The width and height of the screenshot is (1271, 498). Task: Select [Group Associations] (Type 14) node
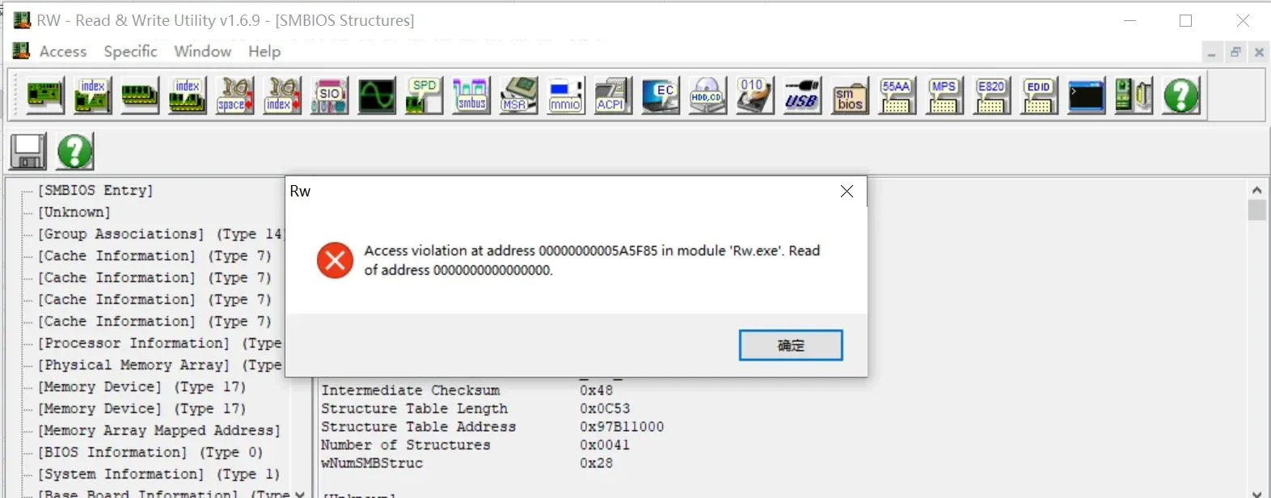159,234
